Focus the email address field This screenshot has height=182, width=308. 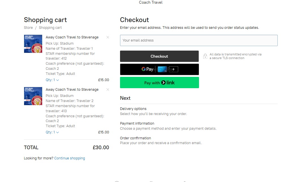199,40
